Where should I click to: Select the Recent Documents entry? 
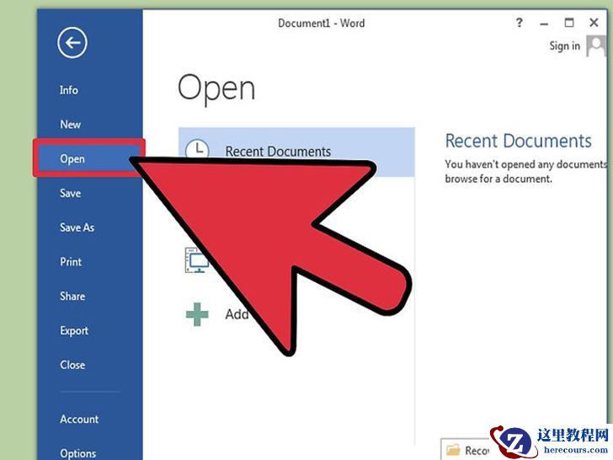click(x=296, y=152)
